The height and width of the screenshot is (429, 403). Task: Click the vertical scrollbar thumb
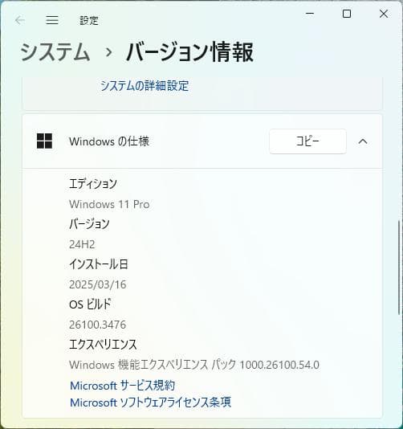(x=400, y=268)
